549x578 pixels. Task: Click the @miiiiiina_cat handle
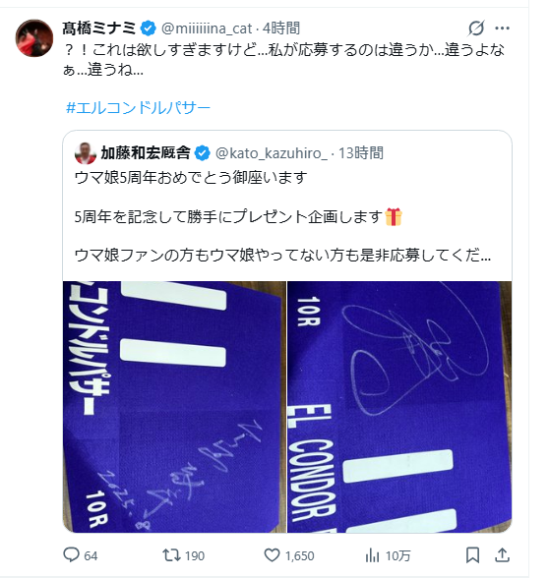click(207, 29)
